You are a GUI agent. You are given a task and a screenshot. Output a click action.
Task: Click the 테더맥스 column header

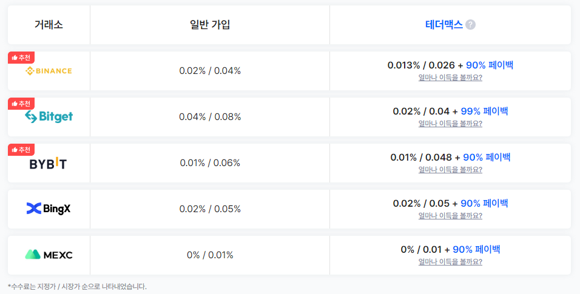pos(444,25)
